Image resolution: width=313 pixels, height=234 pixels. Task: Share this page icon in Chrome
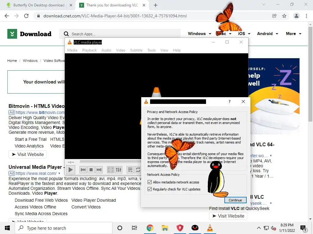[x=274, y=16]
